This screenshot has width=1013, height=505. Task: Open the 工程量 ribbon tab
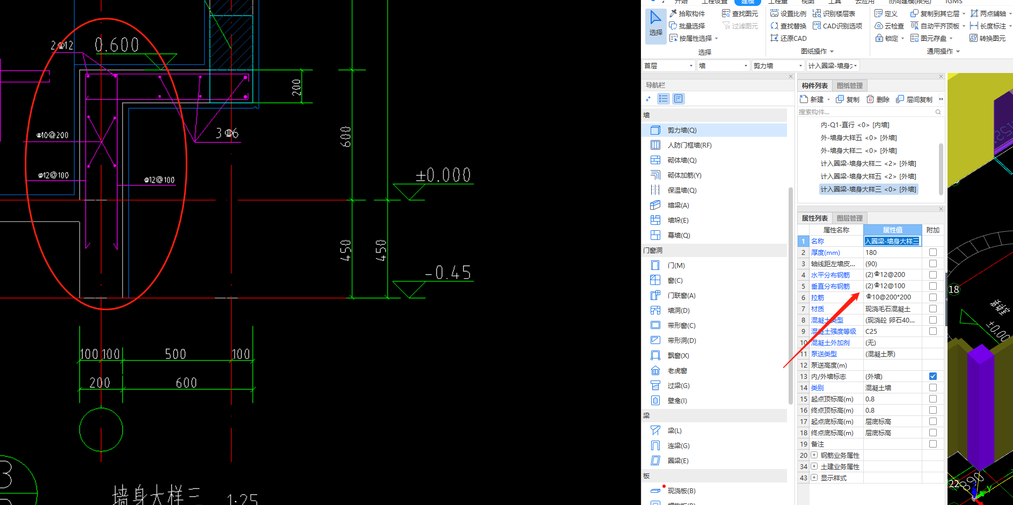778,2
